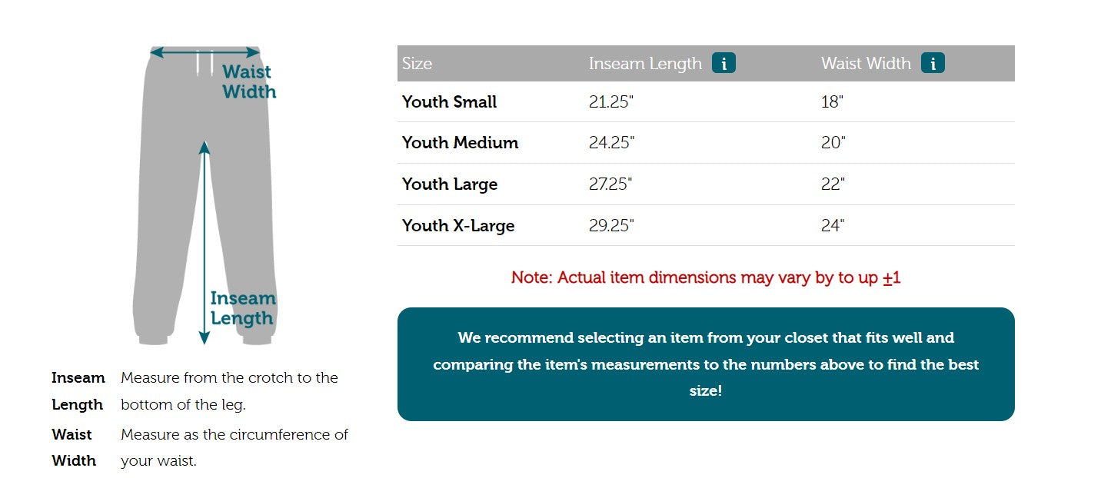Click the 24.25" inseam value
The image size is (1101, 478).
point(611,143)
